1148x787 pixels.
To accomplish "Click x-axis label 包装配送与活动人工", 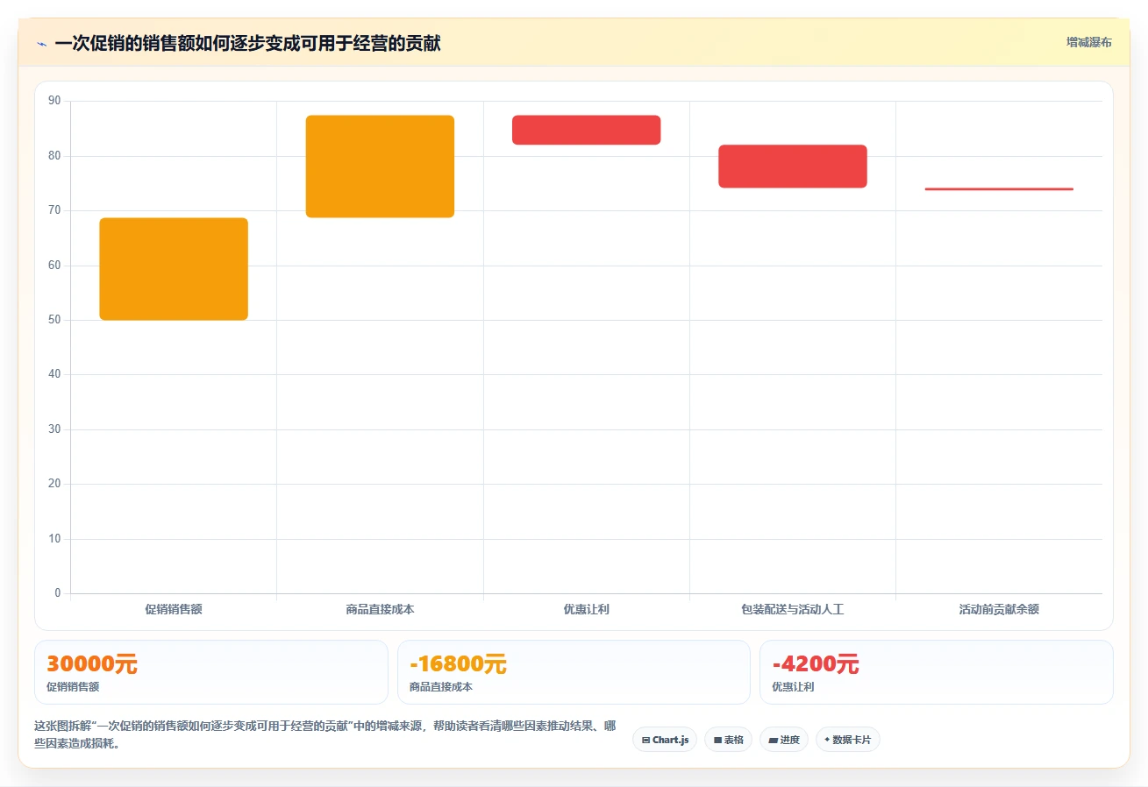I will (x=793, y=609).
